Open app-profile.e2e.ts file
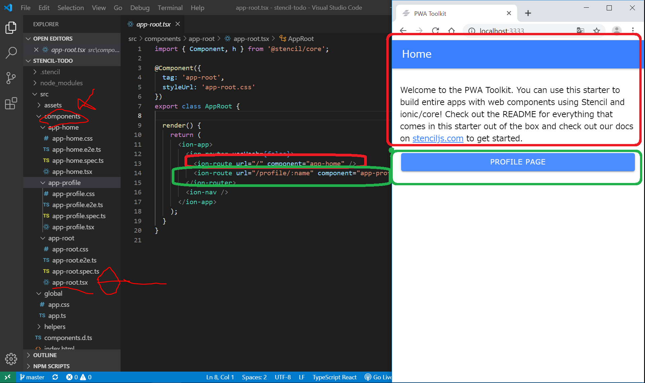 coord(77,205)
